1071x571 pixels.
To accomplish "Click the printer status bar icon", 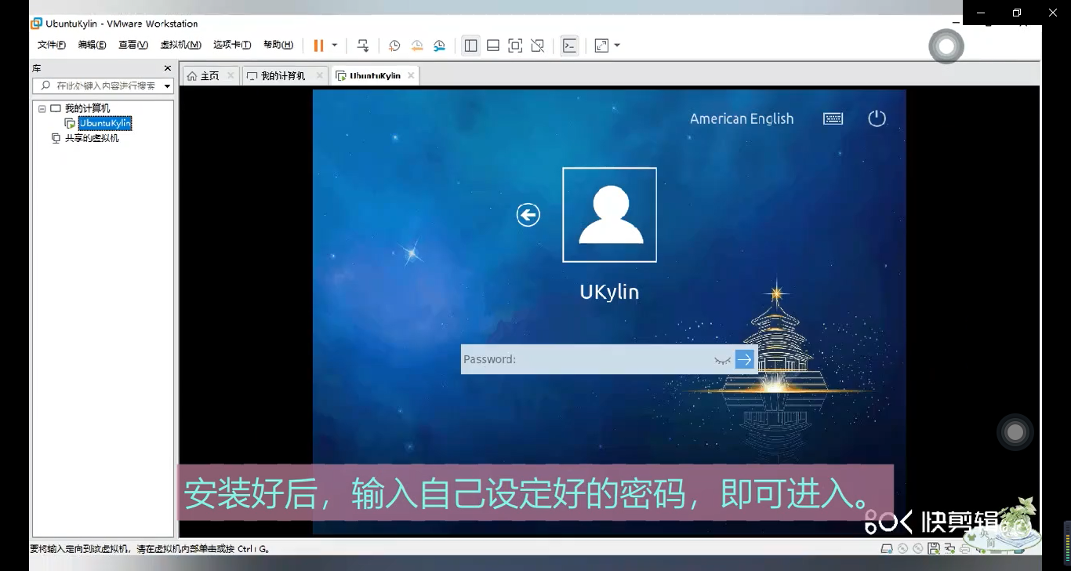I will (x=964, y=549).
